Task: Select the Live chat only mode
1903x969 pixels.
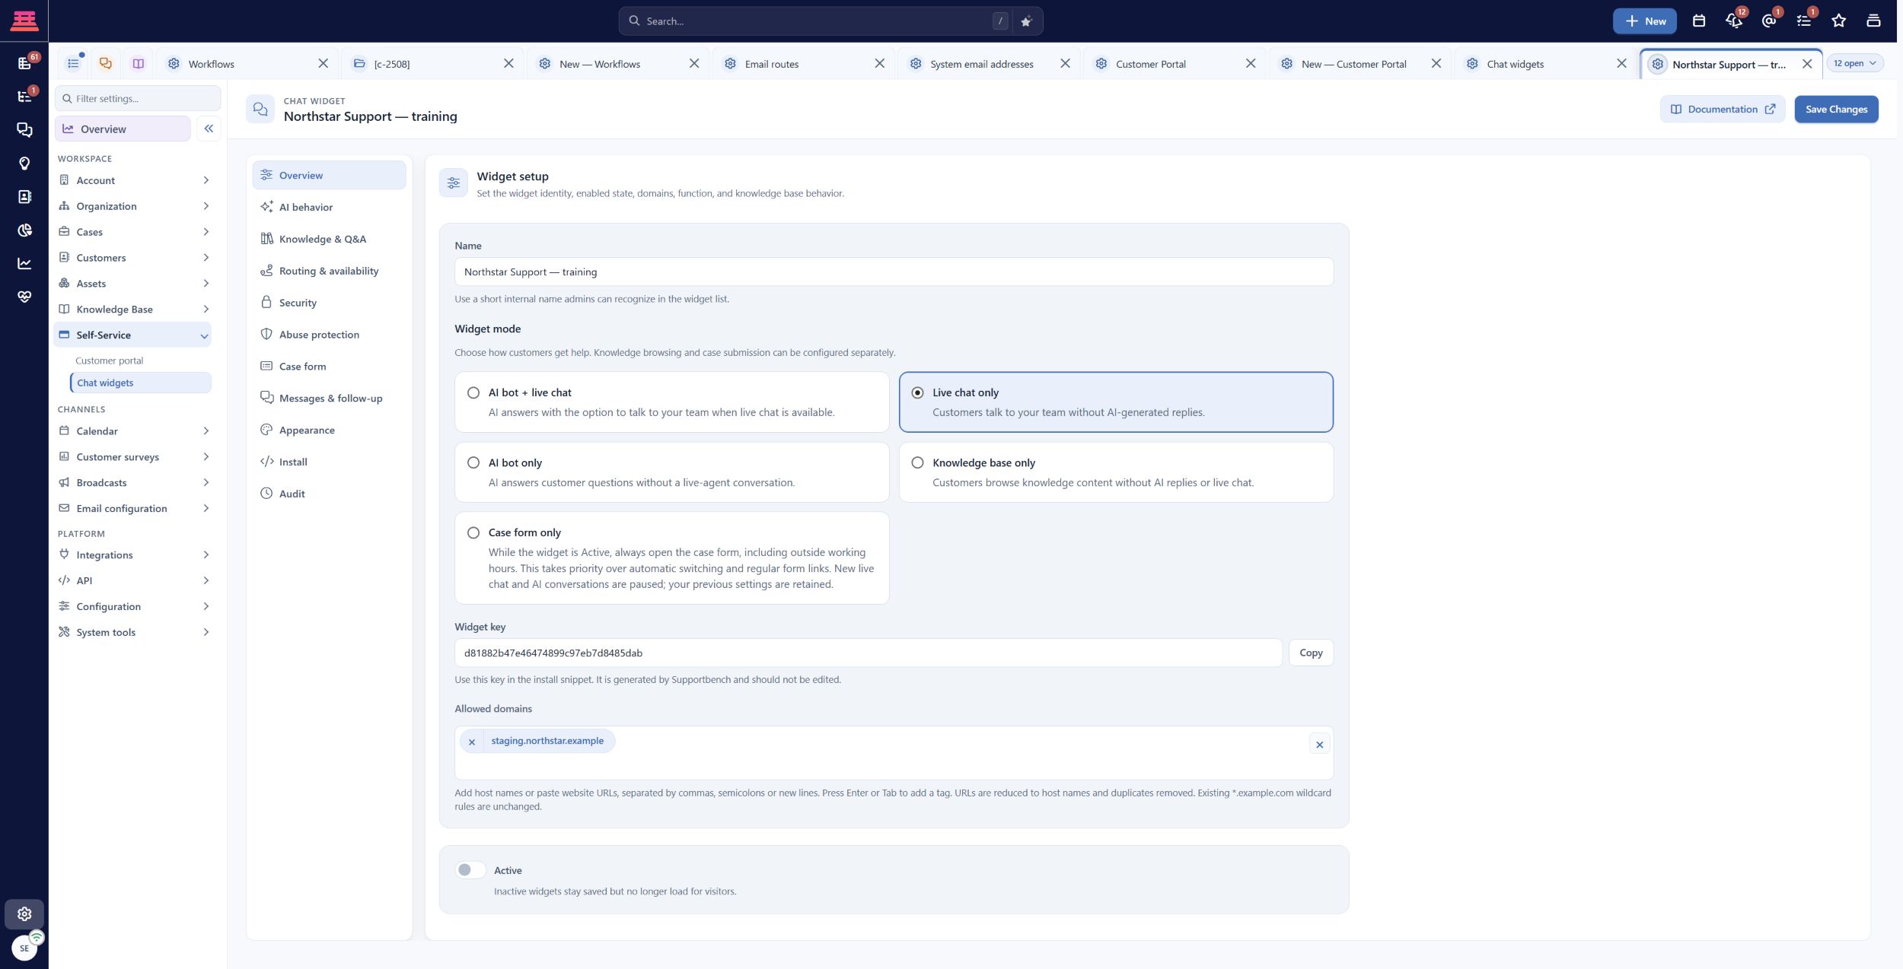Action: (x=1116, y=402)
